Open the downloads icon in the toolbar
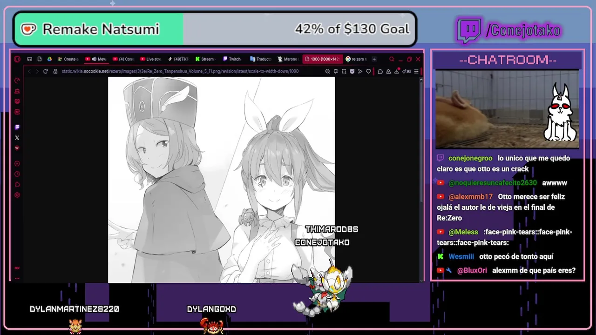The height and width of the screenshot is (335, 596). (397, 71)
